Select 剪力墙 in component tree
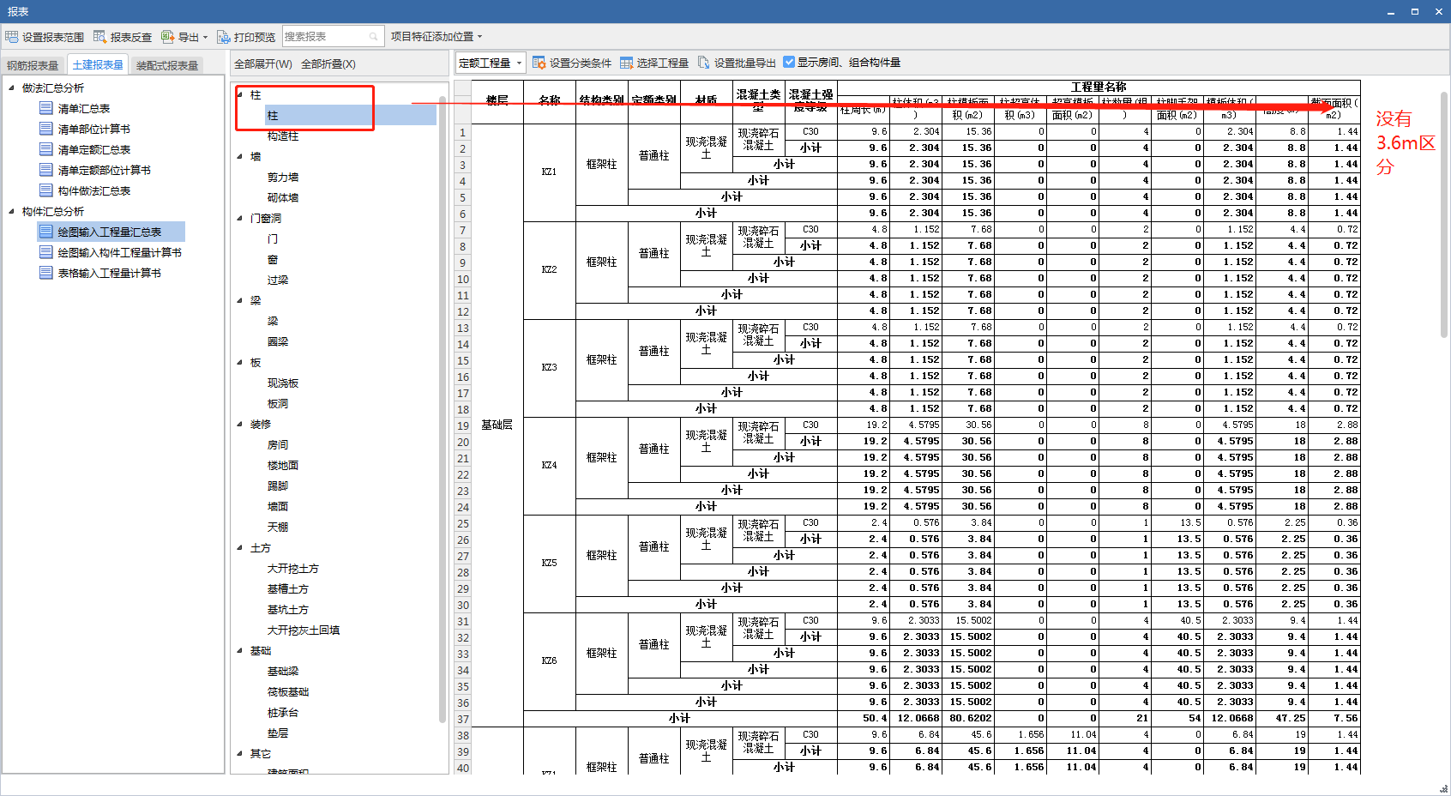Image resolution: width=1451 pixels, height=796 pixels. click(283, 178)
